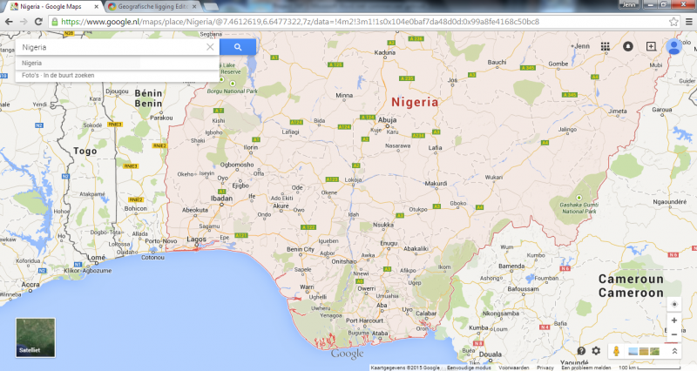Click the Nigeria country label

pyautogui.click(x=415, y=102)
